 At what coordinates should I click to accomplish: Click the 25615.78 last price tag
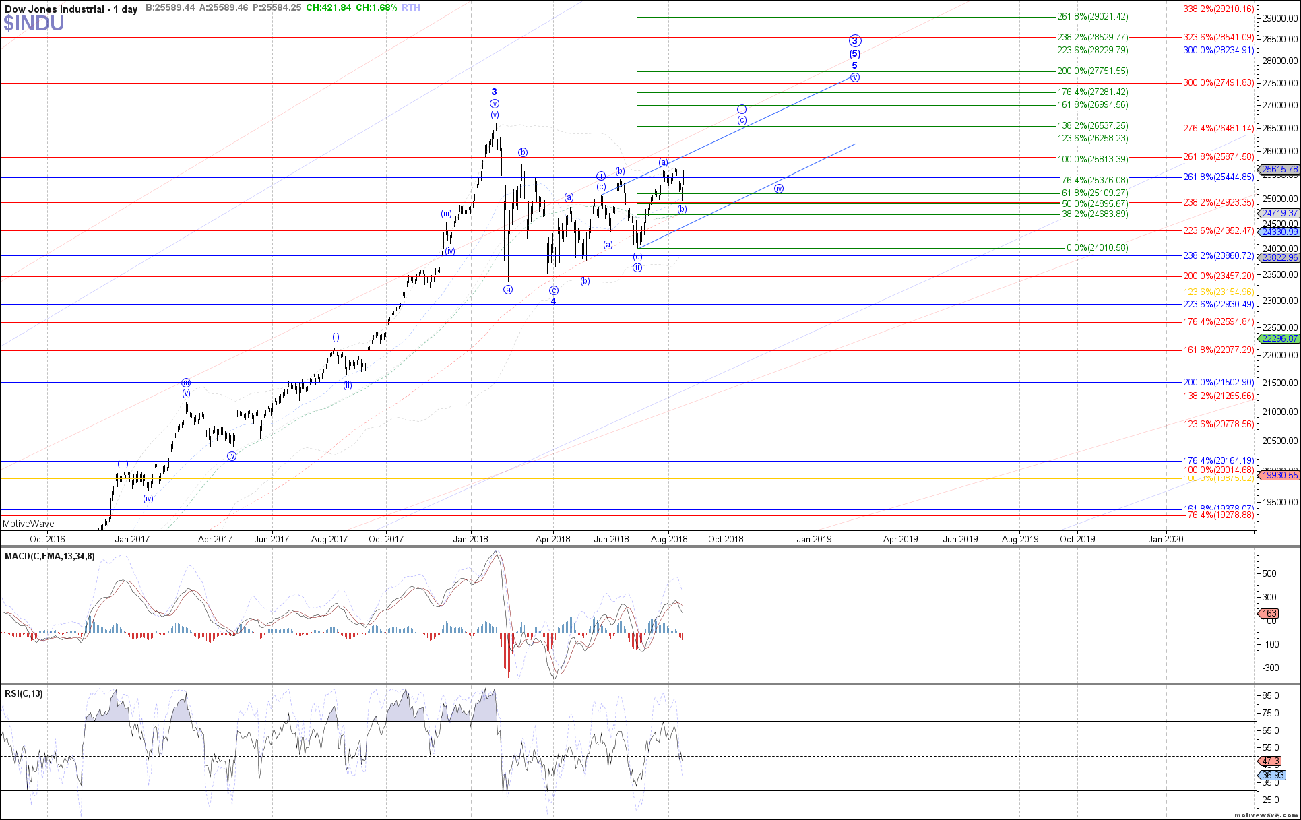pos(1279,170)
